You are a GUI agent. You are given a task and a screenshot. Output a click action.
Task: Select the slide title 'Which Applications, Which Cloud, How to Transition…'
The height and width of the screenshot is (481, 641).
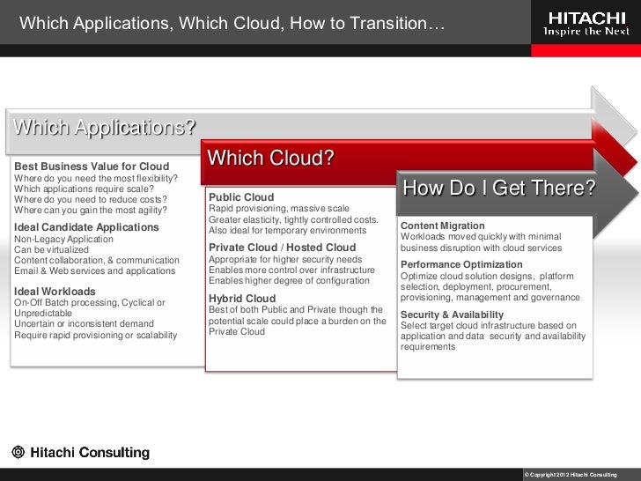point(232,23)
